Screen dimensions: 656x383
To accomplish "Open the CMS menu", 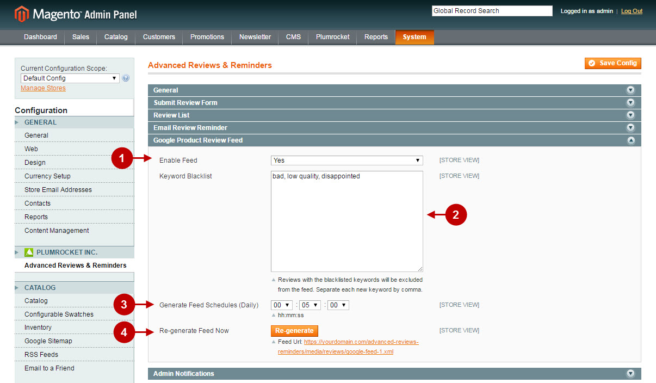I will 293,37.
